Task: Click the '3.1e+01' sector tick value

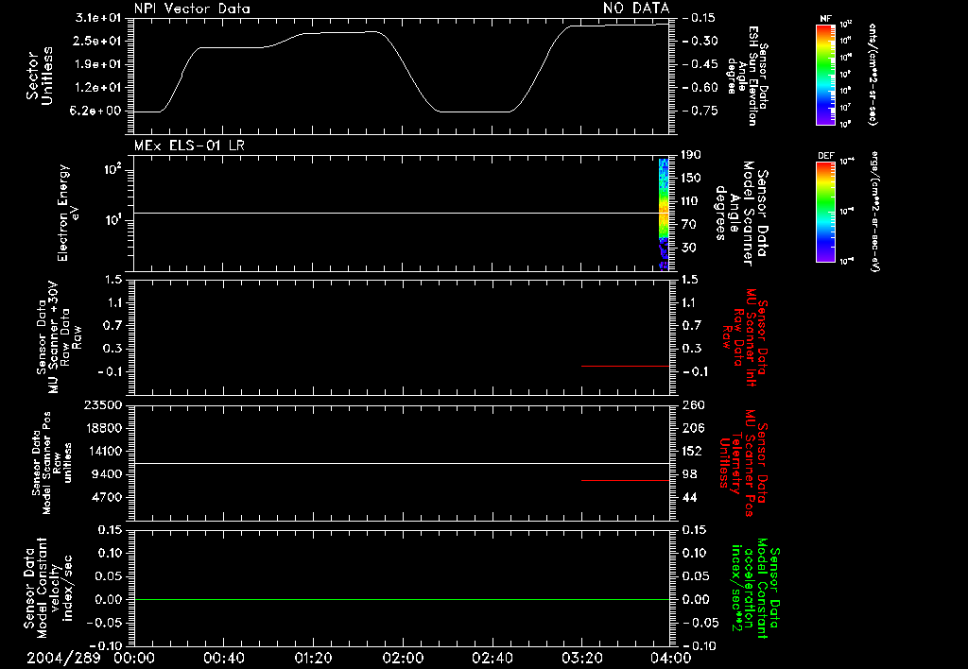Action: point(97,17)
